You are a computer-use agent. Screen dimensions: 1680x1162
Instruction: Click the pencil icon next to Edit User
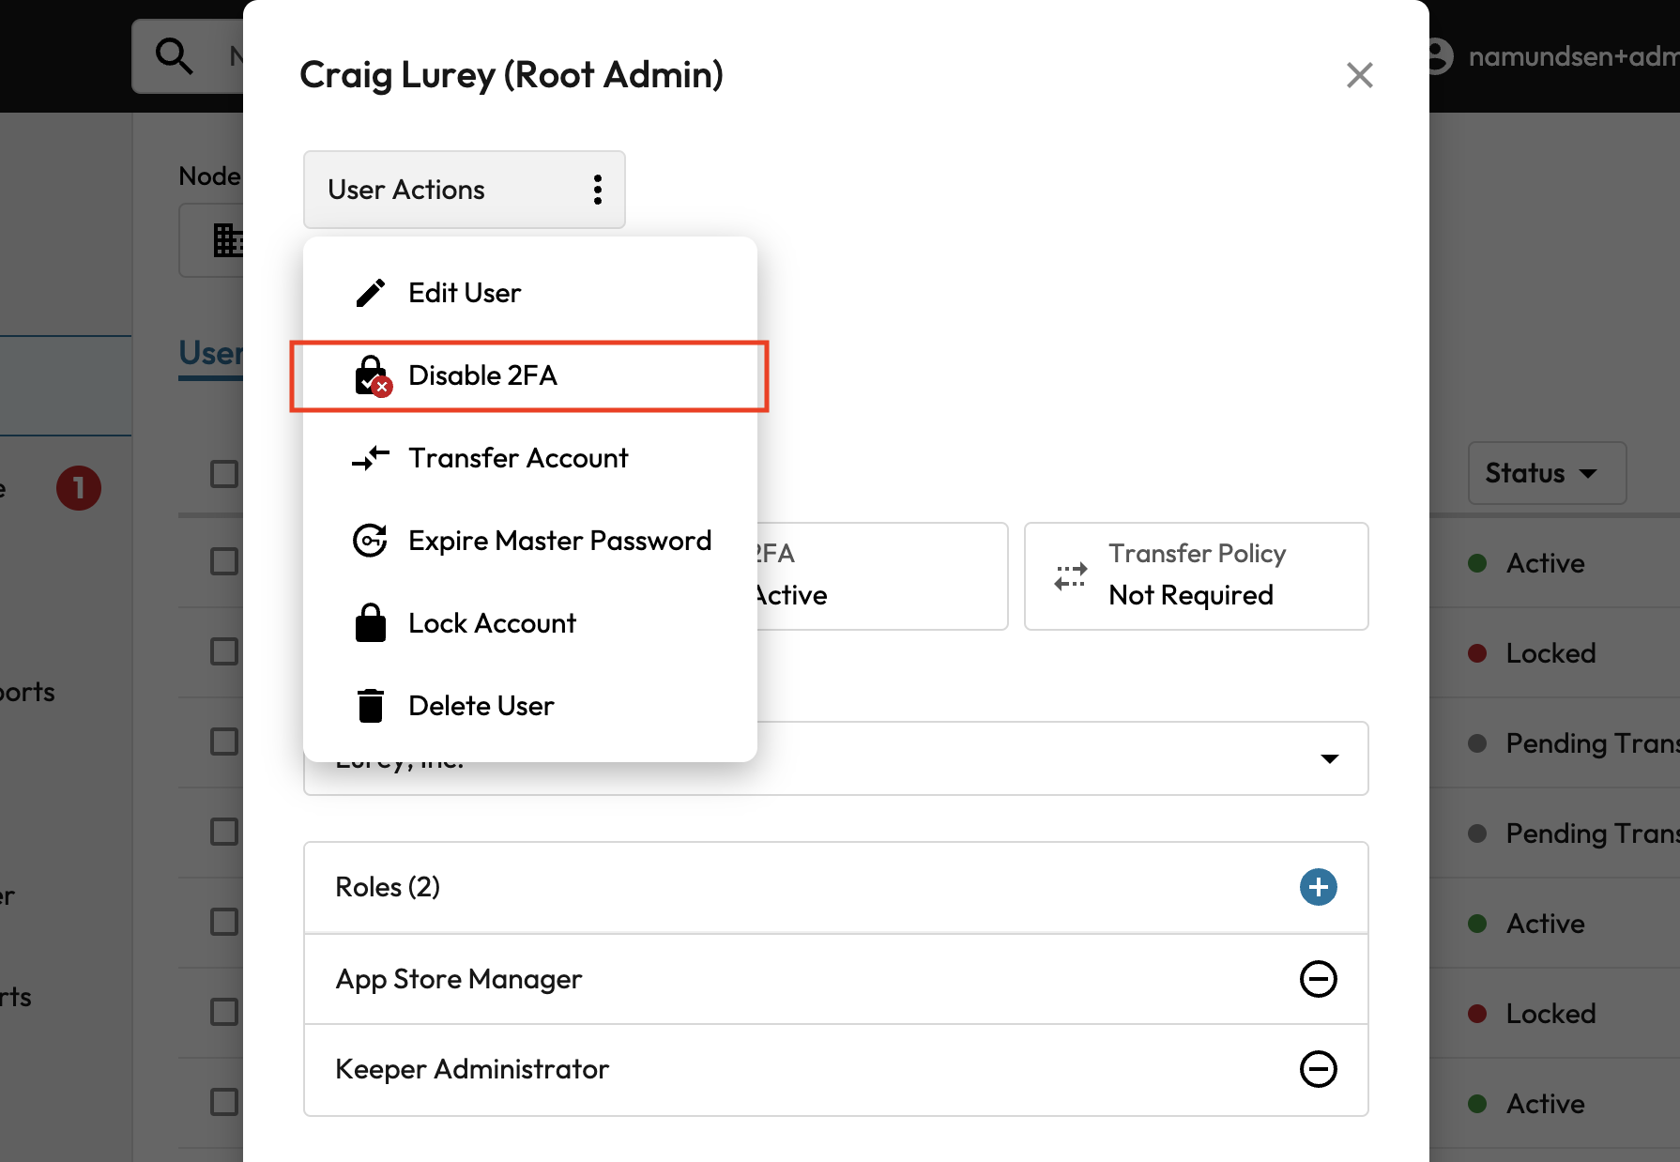click(x=371, y=293)
